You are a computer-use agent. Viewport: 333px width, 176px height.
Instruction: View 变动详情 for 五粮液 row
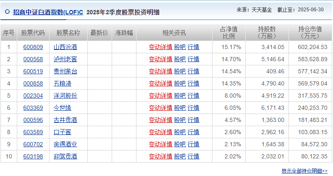pos(160,83)
